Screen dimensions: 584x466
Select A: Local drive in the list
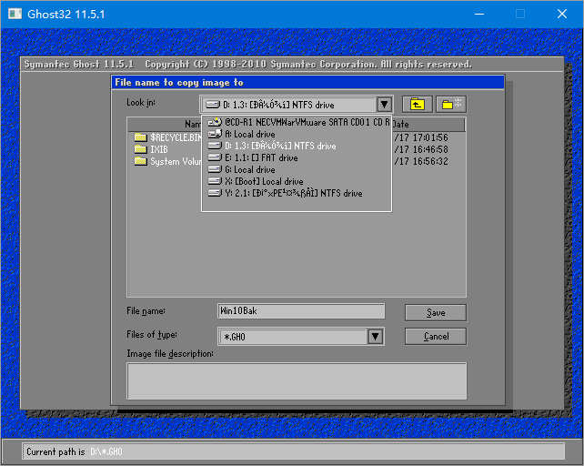point(297,134)
